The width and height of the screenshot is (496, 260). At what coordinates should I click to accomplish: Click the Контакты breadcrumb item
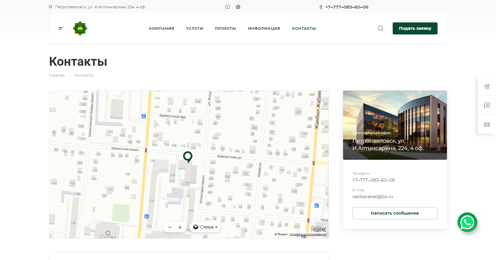tap(84, 75)
